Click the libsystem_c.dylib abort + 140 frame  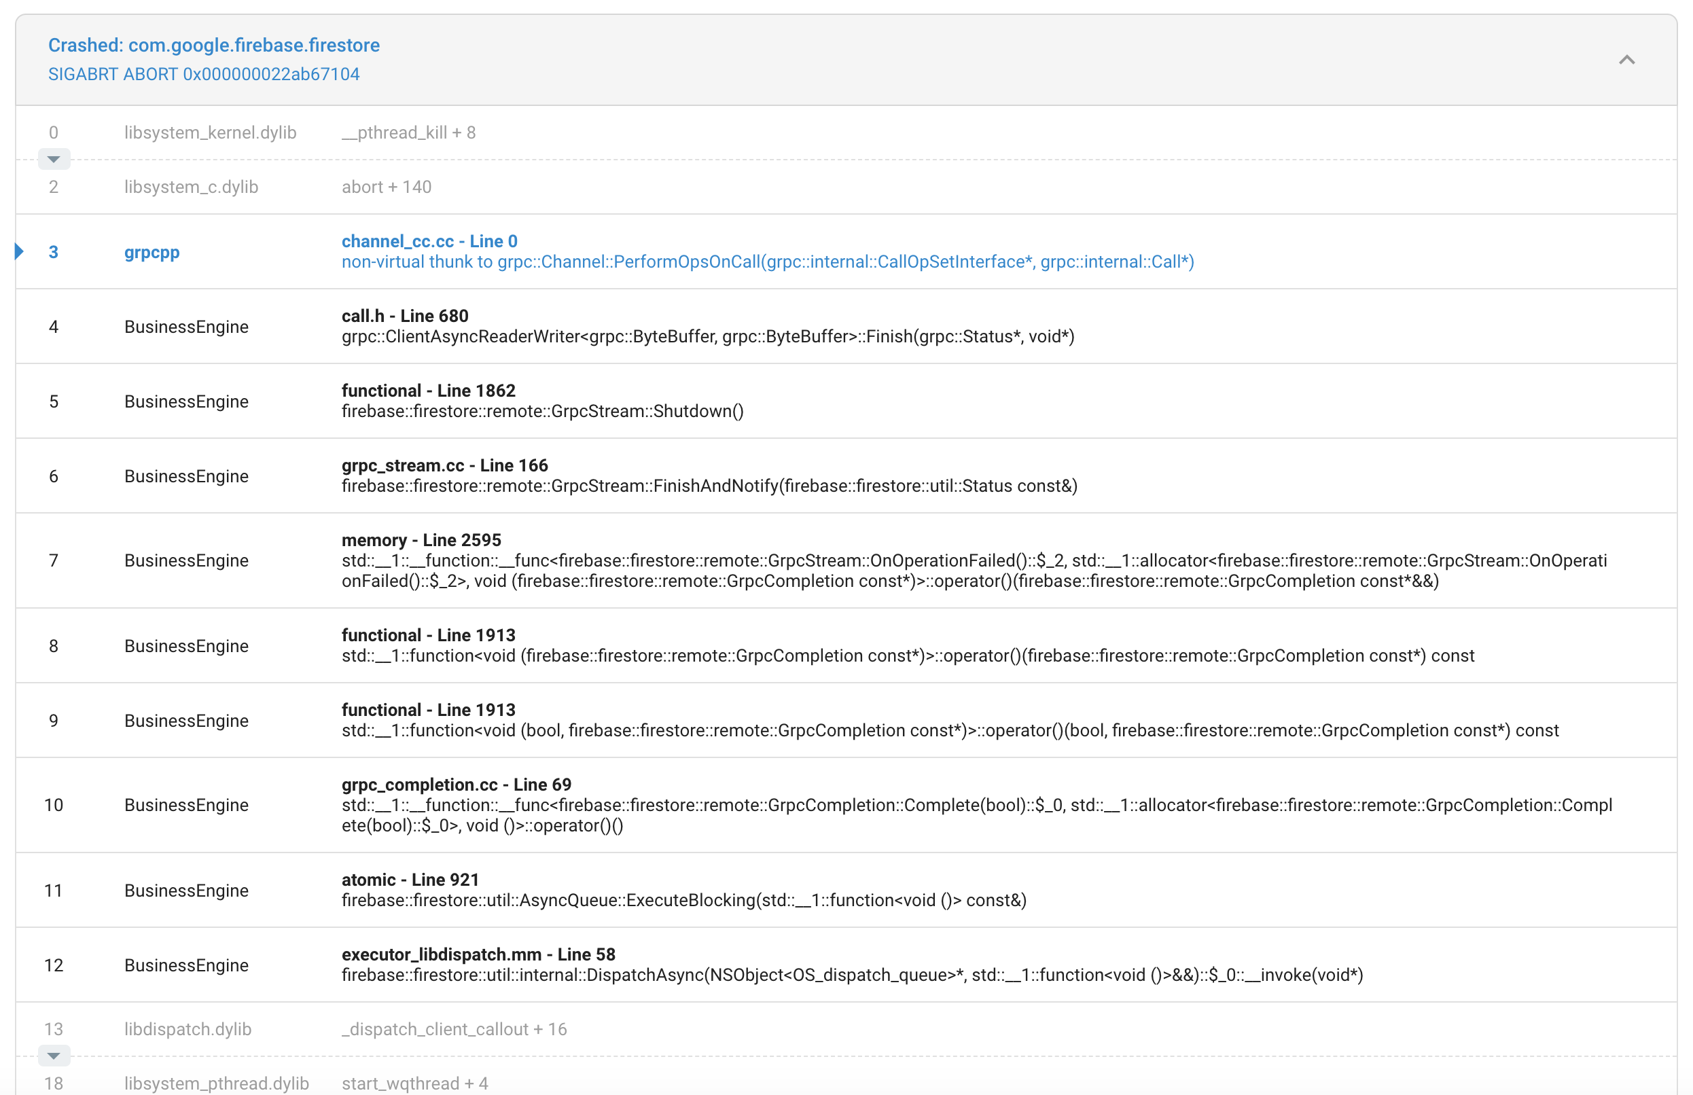tap(386, 187)
